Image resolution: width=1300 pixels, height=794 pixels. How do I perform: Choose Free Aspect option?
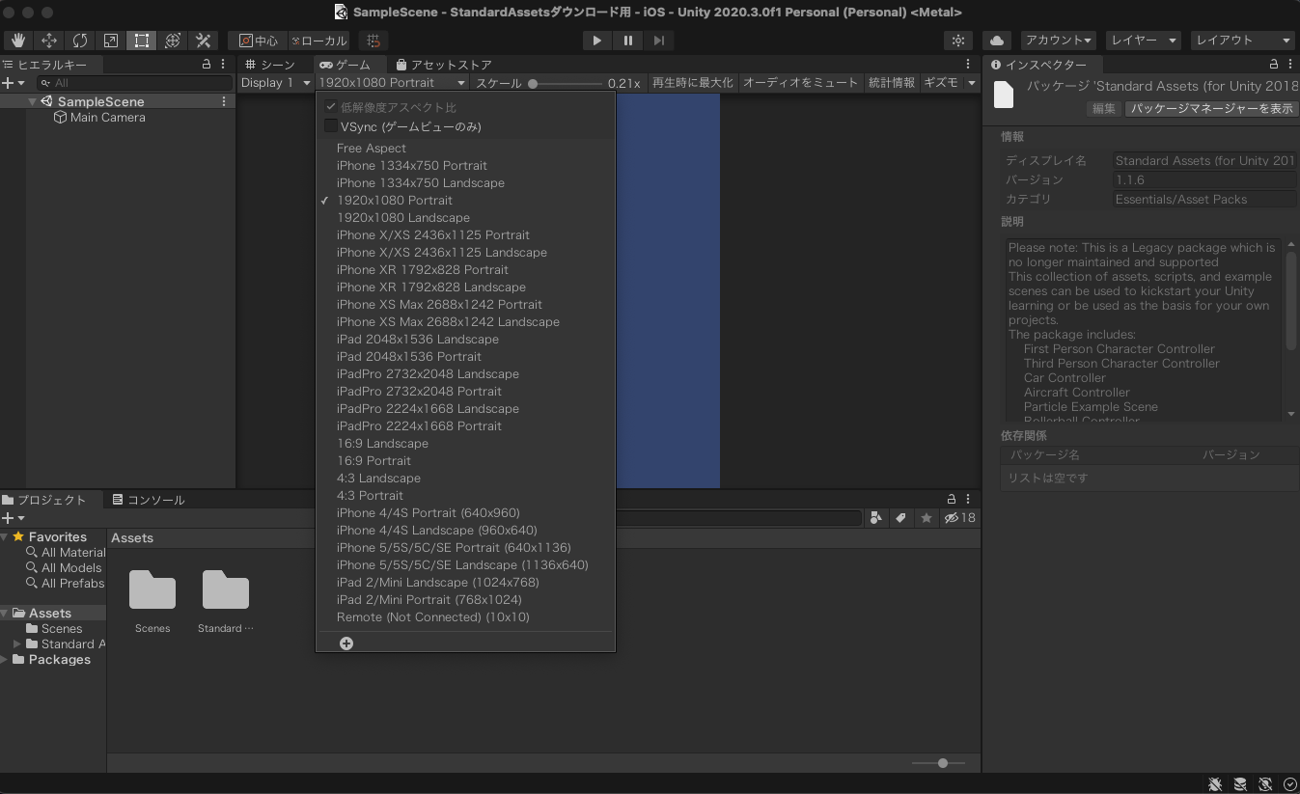[x=372, y=148]
